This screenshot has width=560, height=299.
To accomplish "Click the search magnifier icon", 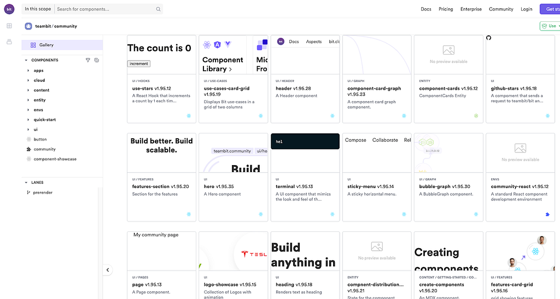I will point(158,9).
